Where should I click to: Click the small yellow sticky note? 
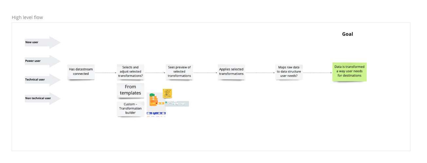click(x=167, y=93)
